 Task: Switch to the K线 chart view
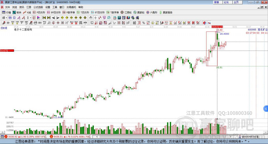click(27, 13)
